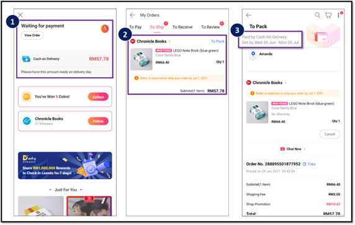Open right Just For You product thumbnail
This screenshot has width=355, height=225.
[89, 206]
